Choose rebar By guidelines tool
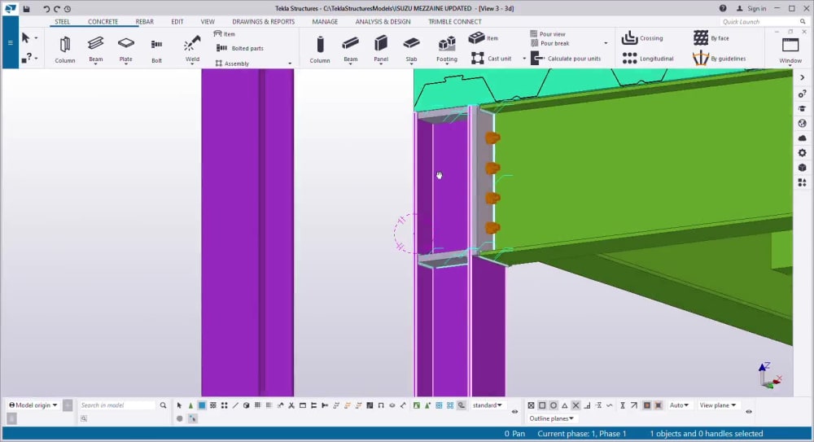 pyautogui.click(x=720, y=58)
